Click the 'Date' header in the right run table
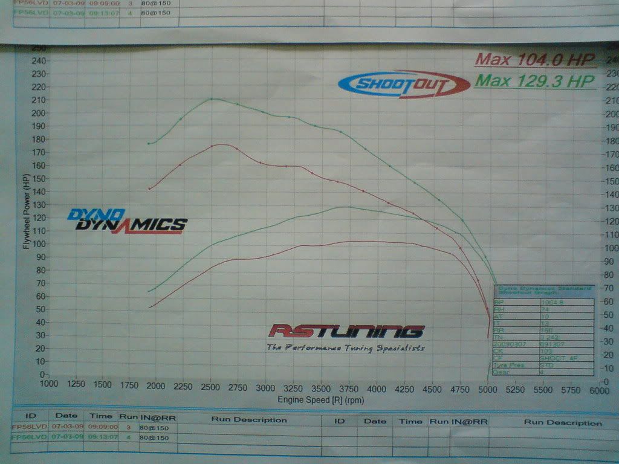 (x=375, y=421)
